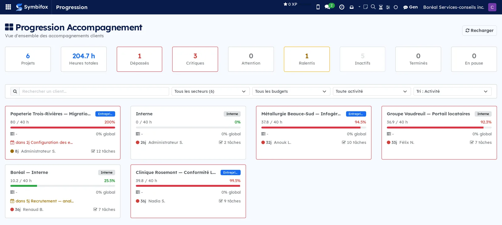Click the Interne badge on Interne card
502x225 pixels.
pos(232,114)
